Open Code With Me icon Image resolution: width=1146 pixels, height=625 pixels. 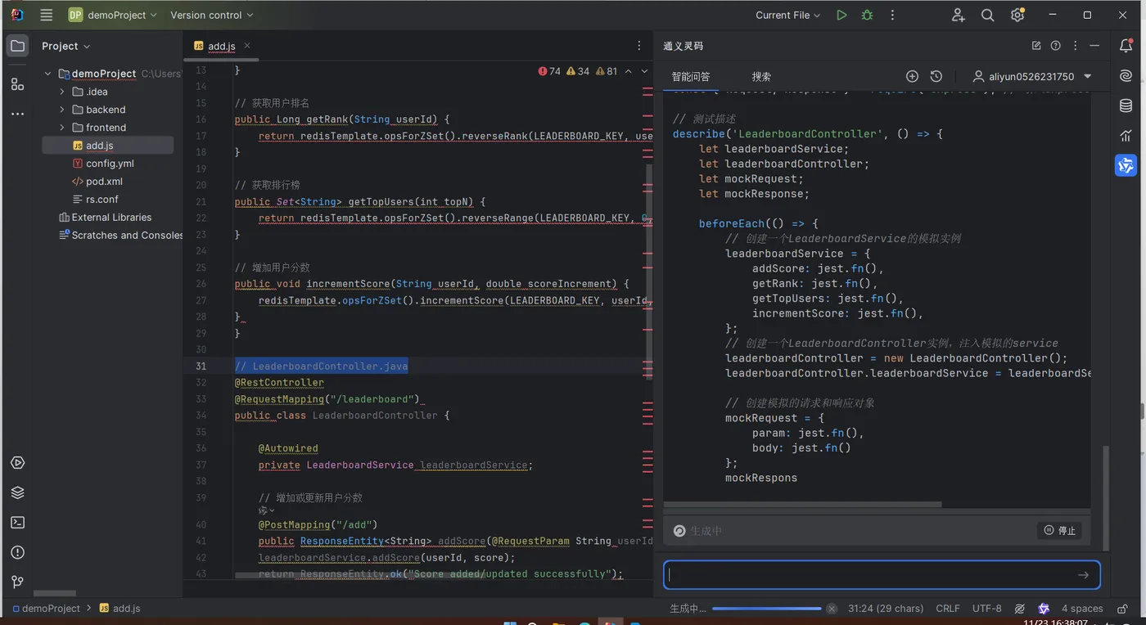[x=958, y=15]
